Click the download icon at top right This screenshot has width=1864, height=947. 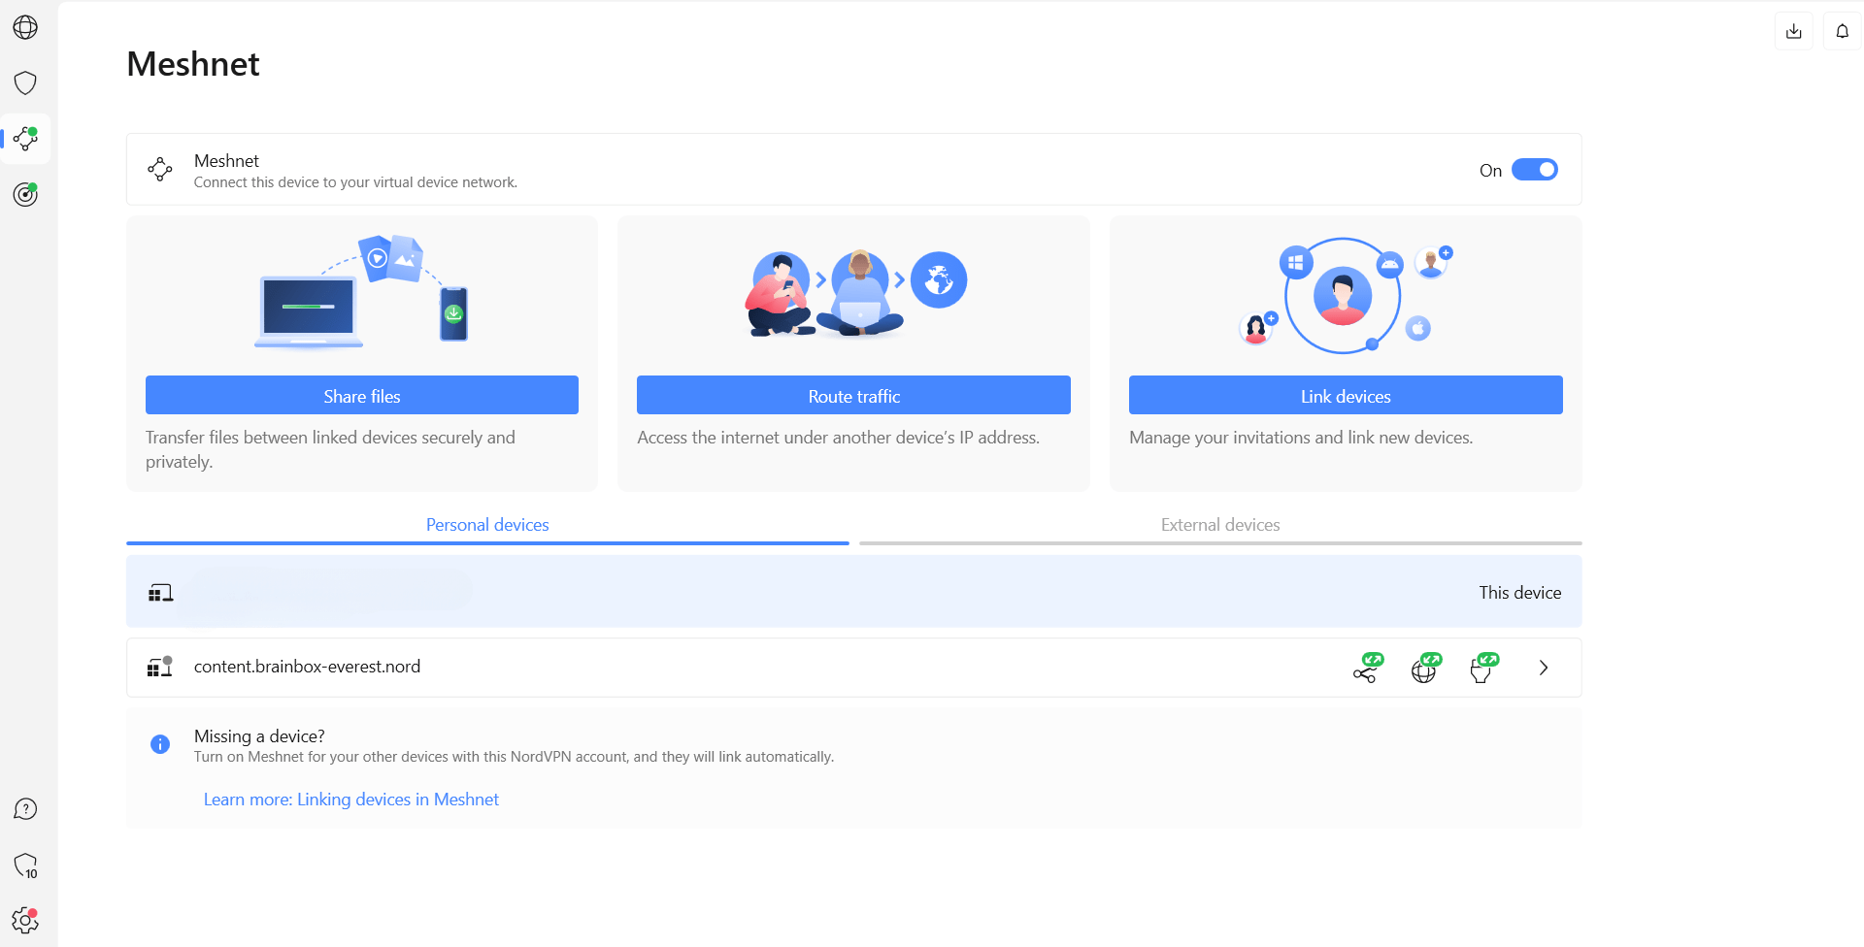coord(1793,31)
